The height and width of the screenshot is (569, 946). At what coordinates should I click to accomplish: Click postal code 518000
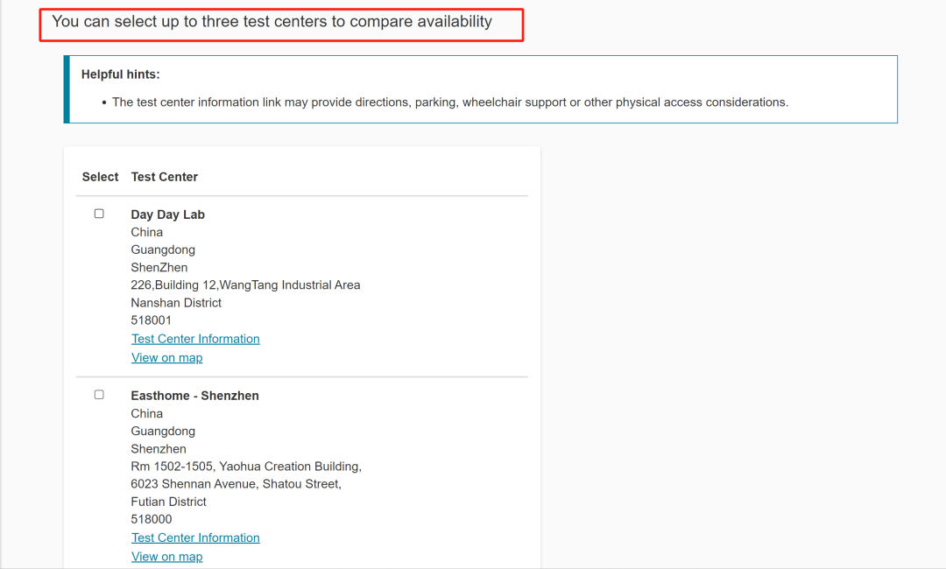pos(151,519)
